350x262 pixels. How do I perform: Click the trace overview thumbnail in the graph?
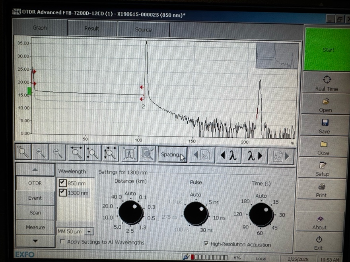tap(277, 56)
